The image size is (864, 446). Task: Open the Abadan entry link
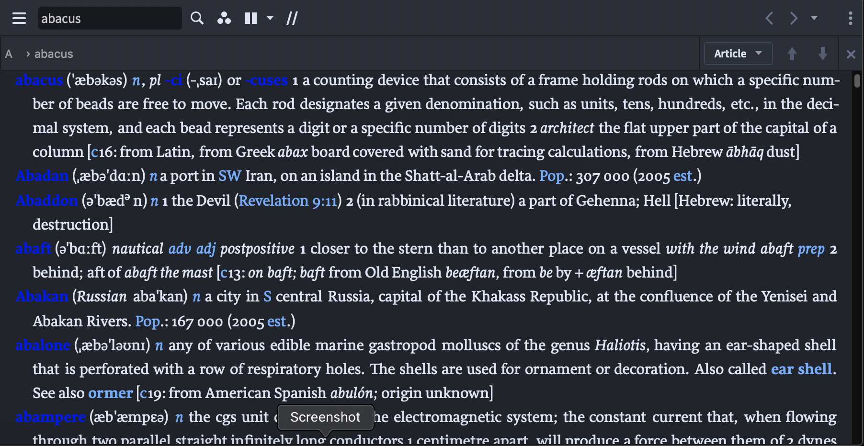click(x=42, y=176)
